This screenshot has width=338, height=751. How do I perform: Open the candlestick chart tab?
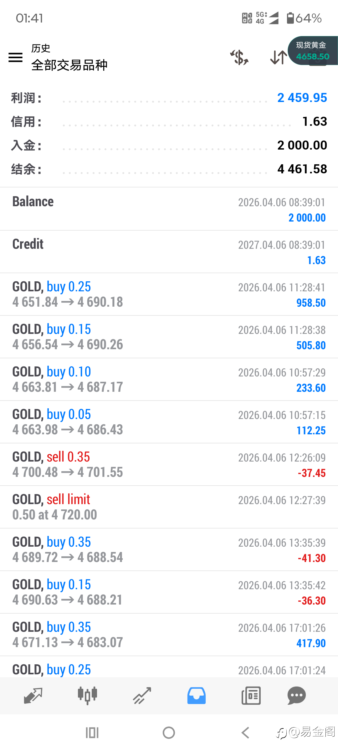pyautogui.click(x=87, y=696)
